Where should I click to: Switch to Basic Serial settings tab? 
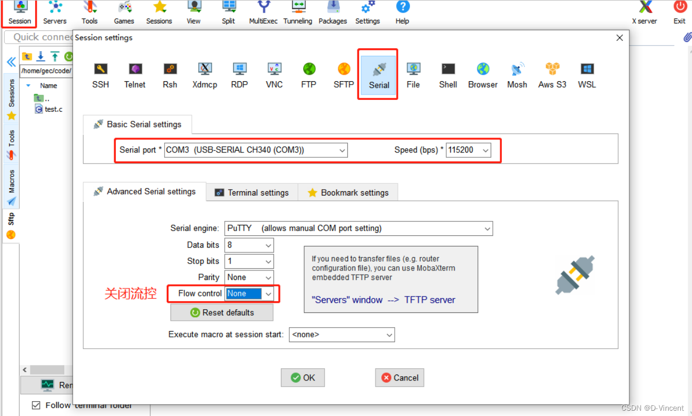pyautogui.click(x=138, y=124)
